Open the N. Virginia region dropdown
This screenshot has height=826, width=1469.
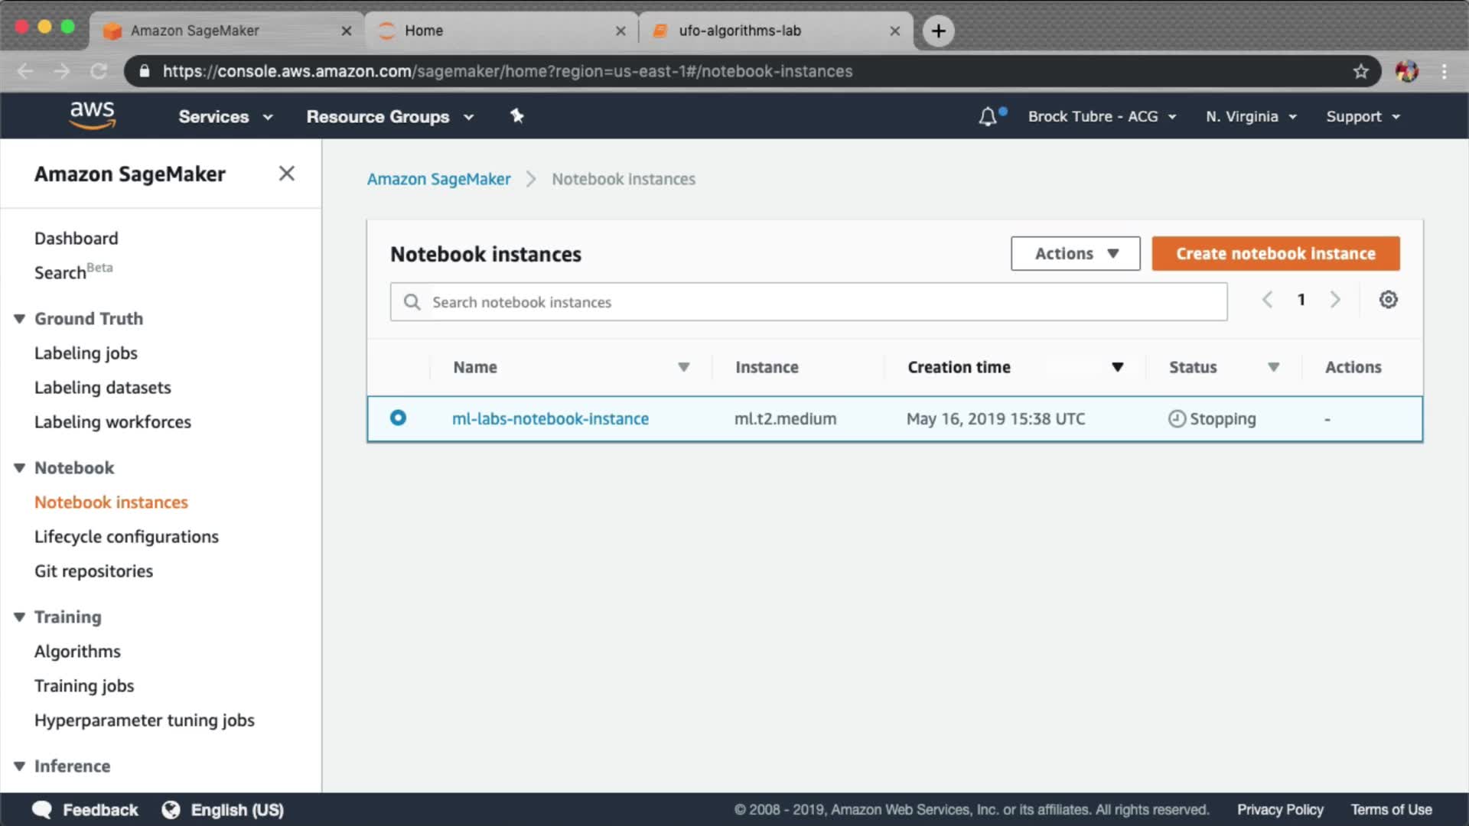click(x=1251, y=117)
